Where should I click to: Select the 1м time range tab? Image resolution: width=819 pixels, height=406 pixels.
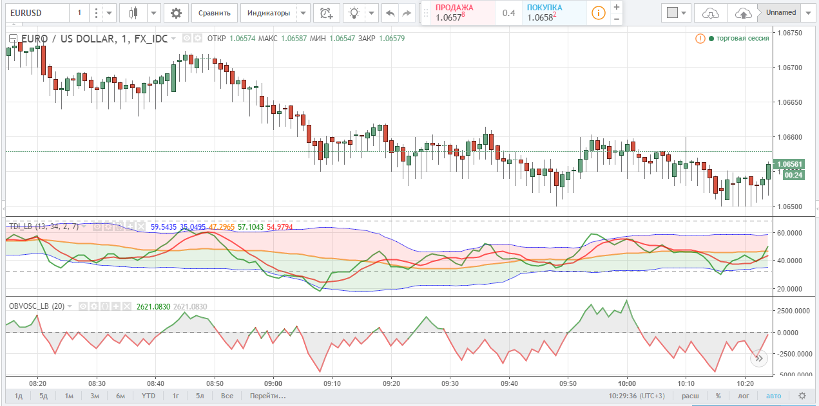(68, 396)
